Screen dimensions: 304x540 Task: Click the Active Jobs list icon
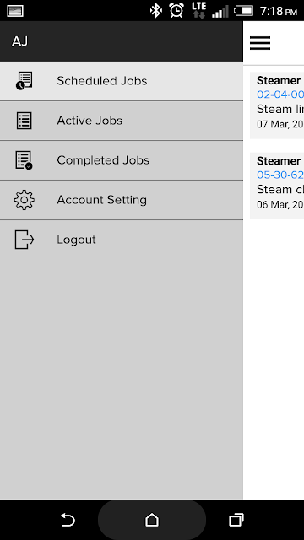pyautogui.click(x=24, y=121)
